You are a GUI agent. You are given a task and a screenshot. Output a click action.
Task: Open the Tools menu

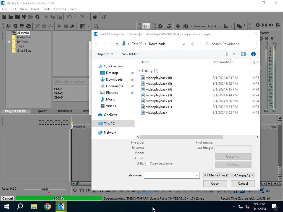click(x=46, y=9)
